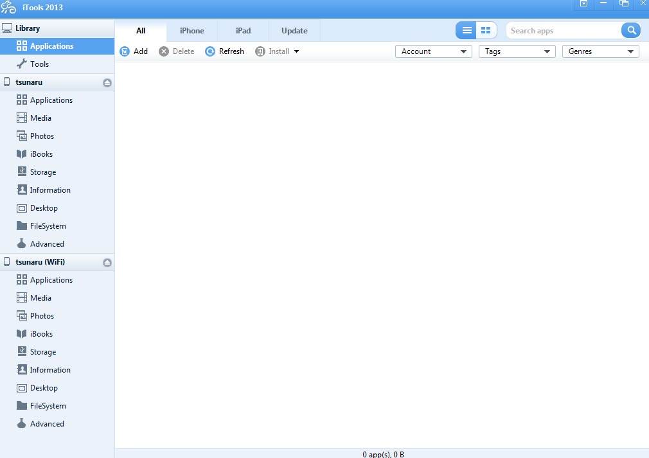This screenshot has width=649, height=458.
Task: Click the Photos icon under tsunaru
Action: click(x=21, y=136)
